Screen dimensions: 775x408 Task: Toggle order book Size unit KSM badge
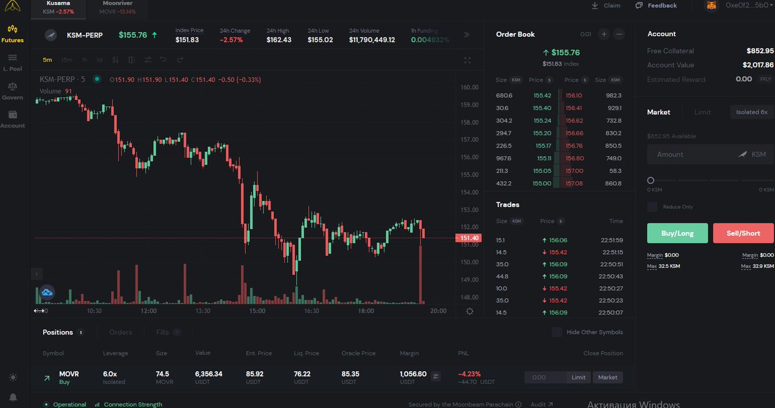click(516, 80)
